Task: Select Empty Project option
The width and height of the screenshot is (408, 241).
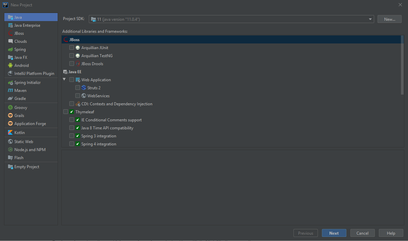Action: pos(31,167)
